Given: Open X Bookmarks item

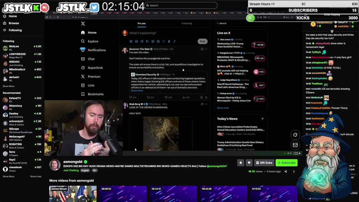Looking at the screenshot, I should [92, 94].
